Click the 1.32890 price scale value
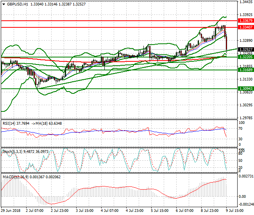Screen dimensions: 254x215 [246, 41]
